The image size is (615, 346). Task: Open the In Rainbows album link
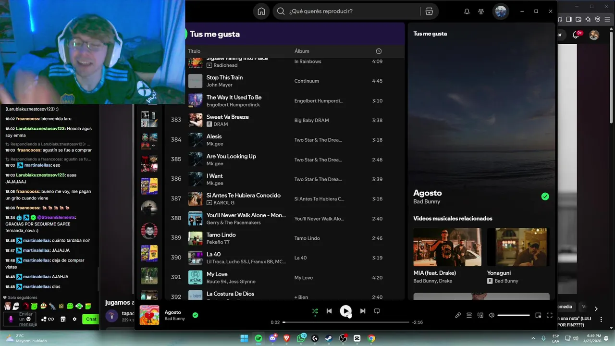(x=307, y=62)
